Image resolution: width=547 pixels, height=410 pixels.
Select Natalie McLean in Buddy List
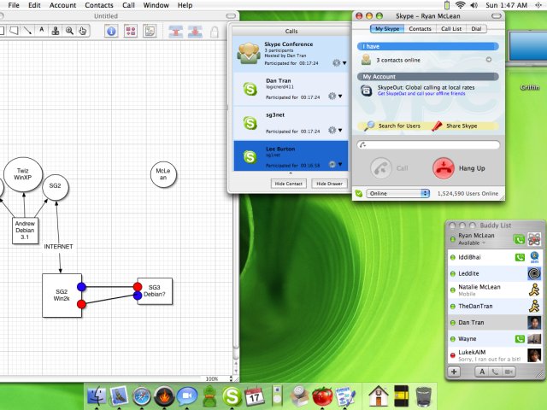(x=495, y=290)
